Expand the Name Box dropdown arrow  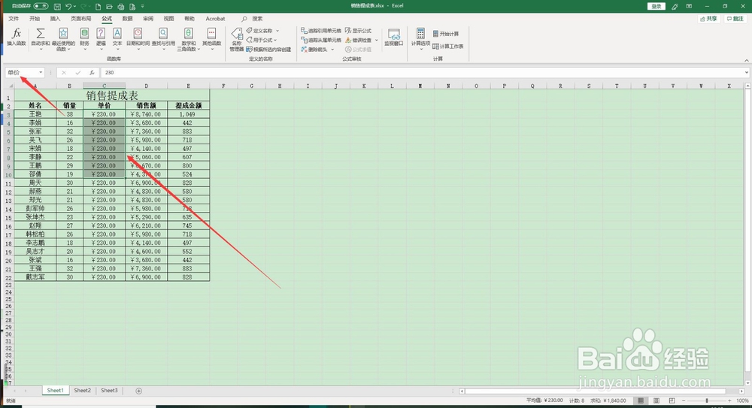coord(41,72)
